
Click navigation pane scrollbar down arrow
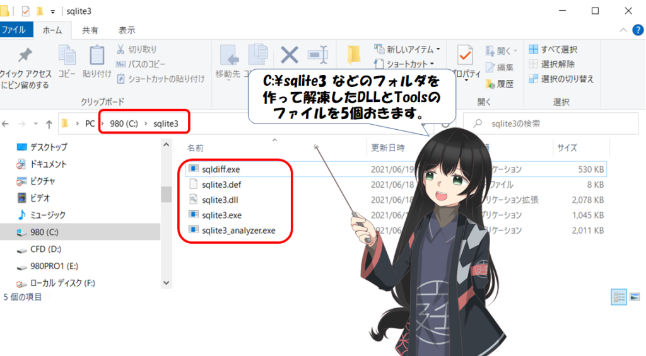point(167,283)
